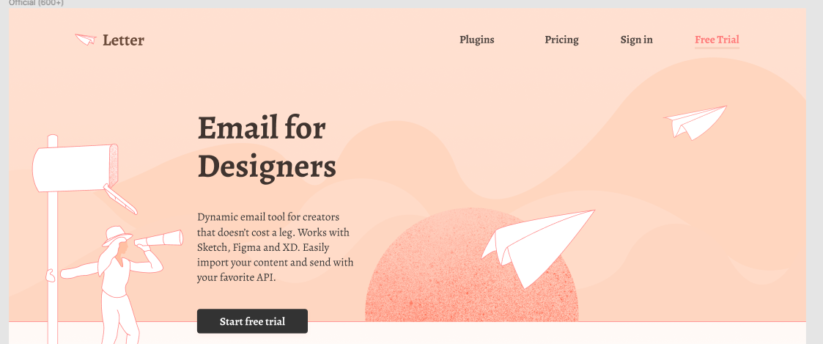This screenshot has width=823, height=344.
Task: Select the Dynamic email tool description paragraph
Action: pyautogui.click(x=275, y=247)
